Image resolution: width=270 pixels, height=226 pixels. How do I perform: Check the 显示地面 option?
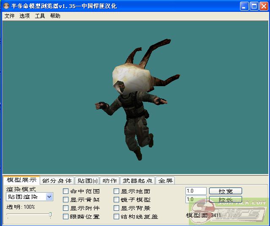pyautogui.click(x=116, y=191)
